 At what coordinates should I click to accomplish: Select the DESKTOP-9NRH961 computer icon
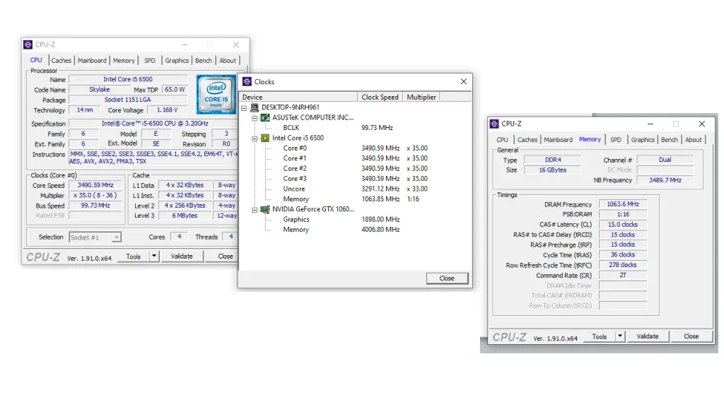coord(255,107)
